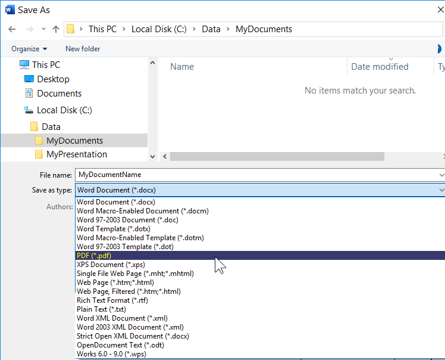The width and height of the screenshot is (445, 360).
Task: Click 'This PC' in the address breadcrumb
Action: (102, 29)
